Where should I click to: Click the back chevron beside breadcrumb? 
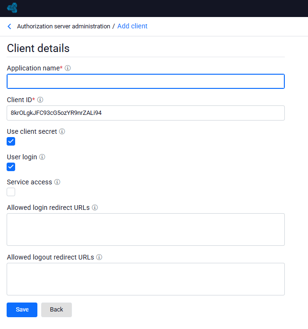(9, 26)
